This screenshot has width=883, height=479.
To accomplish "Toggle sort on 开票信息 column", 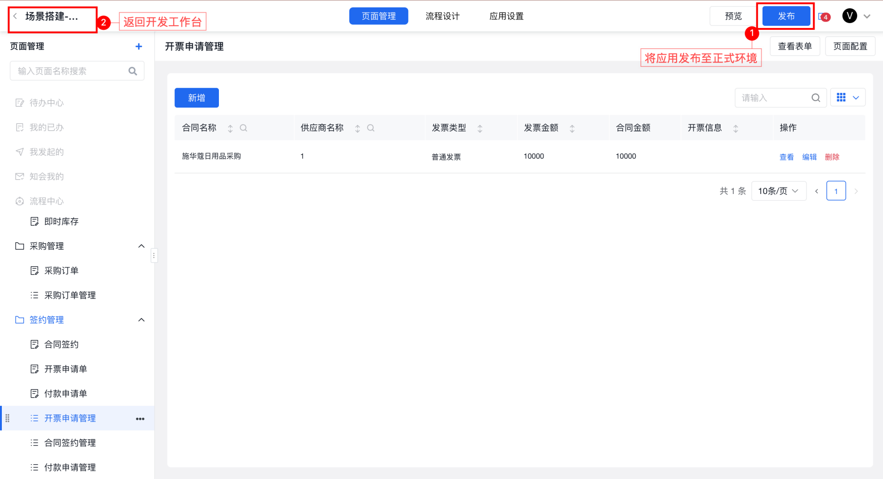I will tap(735, 129).
